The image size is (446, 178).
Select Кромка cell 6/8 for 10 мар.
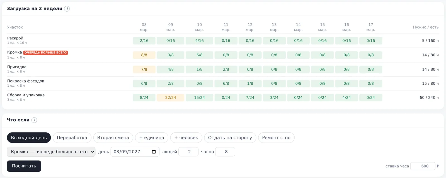click(199, 55)
